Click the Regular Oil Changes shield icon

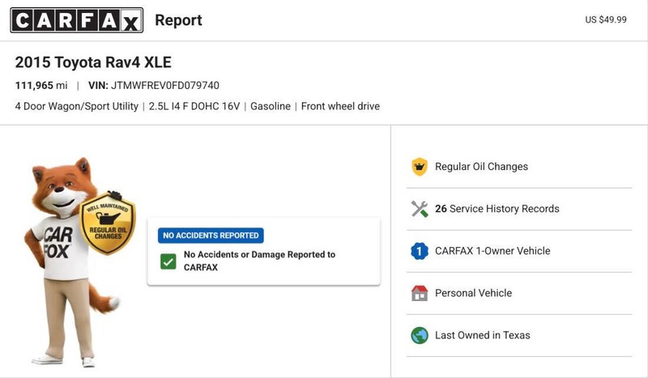tap(420, 167)
